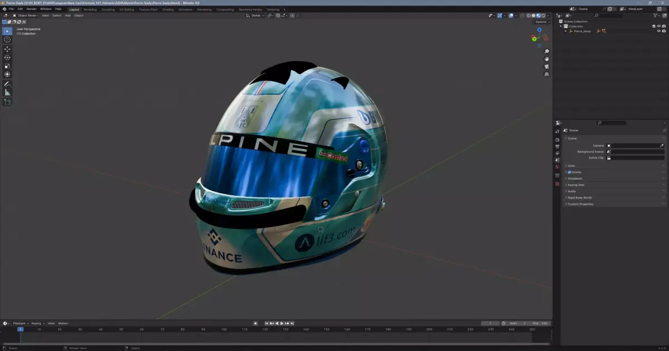The image size is (669, 351).
Task: Select the Measure tool
Action: point(7,92)
